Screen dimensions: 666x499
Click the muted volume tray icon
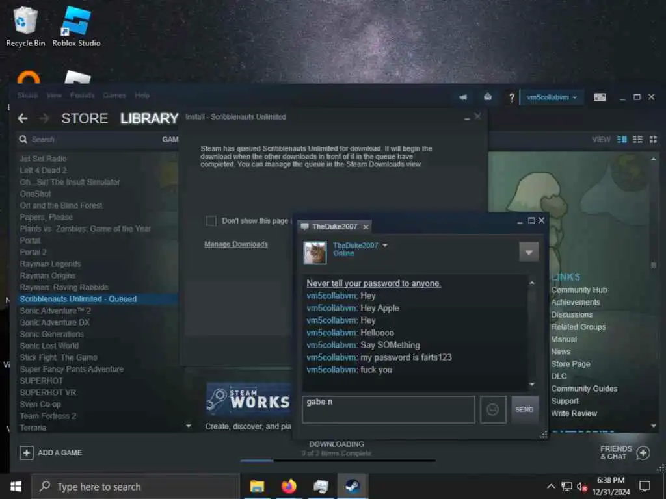581,487
